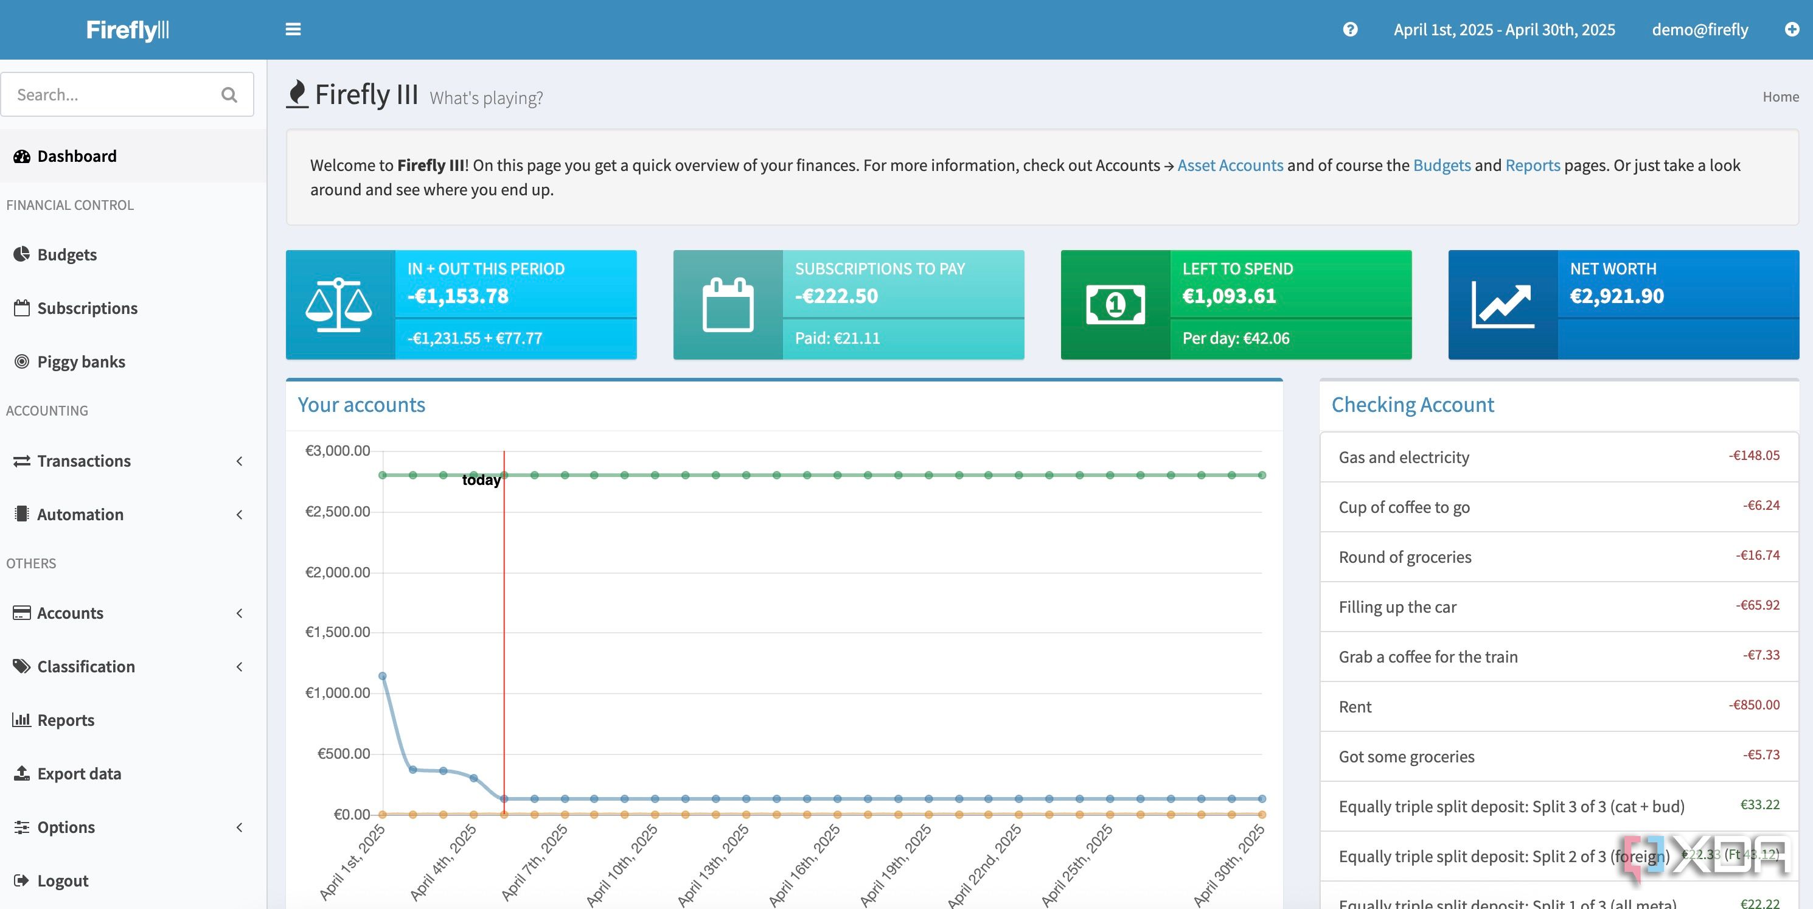The image size is (1813, 909).
Task: Expand the Automation sidebar section
Action: coord(80,515)
